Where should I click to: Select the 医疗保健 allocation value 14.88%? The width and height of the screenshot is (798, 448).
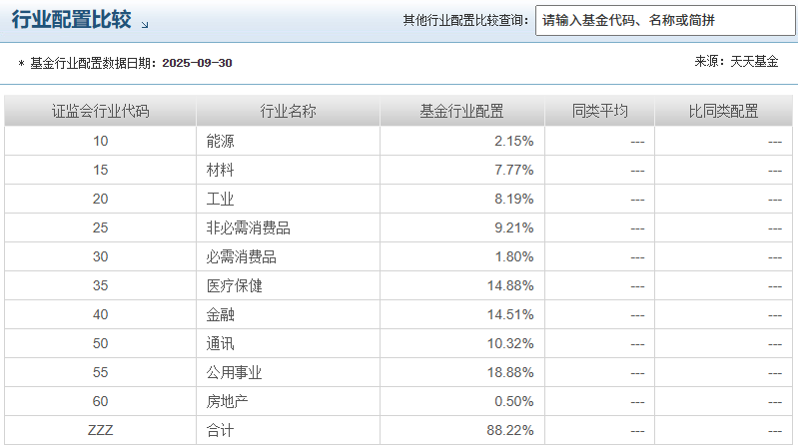[510, 285]
